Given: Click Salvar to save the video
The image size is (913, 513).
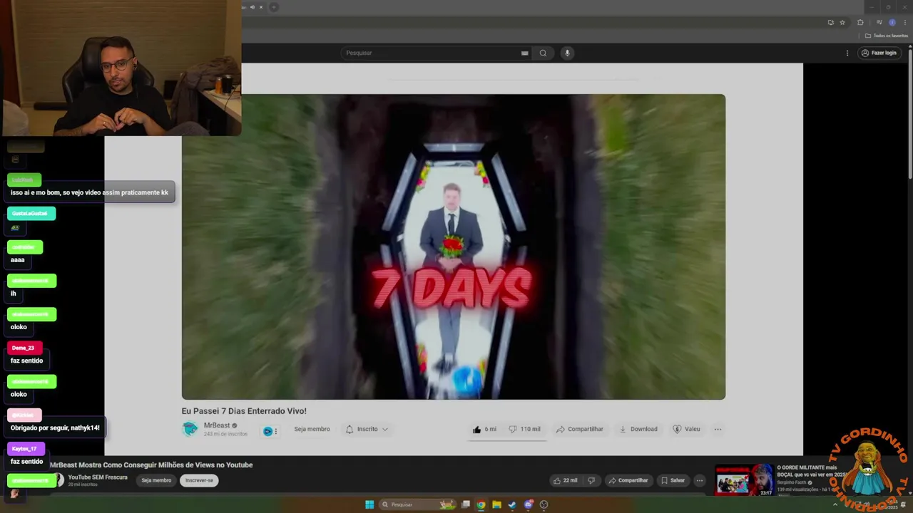Looking at the screenshot, I should coord(672,480).
